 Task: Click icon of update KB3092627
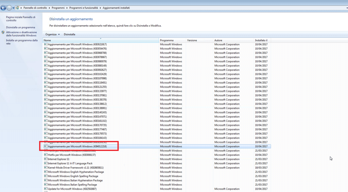(46, 69)
